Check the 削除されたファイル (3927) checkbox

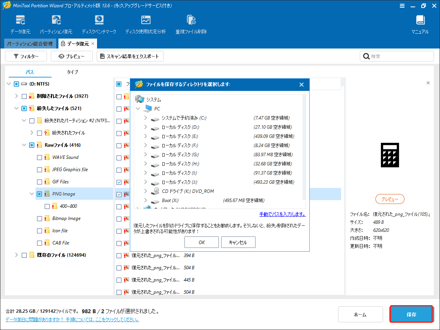pos(24,96)
